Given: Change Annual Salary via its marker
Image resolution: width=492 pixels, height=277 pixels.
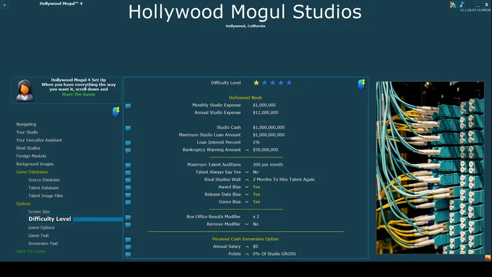Looking at the screenshot, I should 247,247.
